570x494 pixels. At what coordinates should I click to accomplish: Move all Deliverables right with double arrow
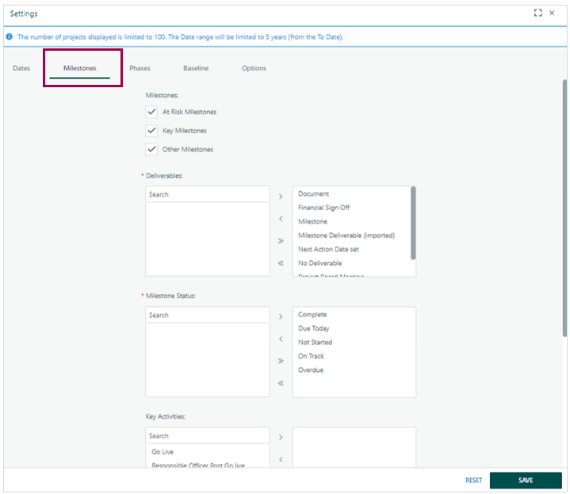click(x=281, y=241)
